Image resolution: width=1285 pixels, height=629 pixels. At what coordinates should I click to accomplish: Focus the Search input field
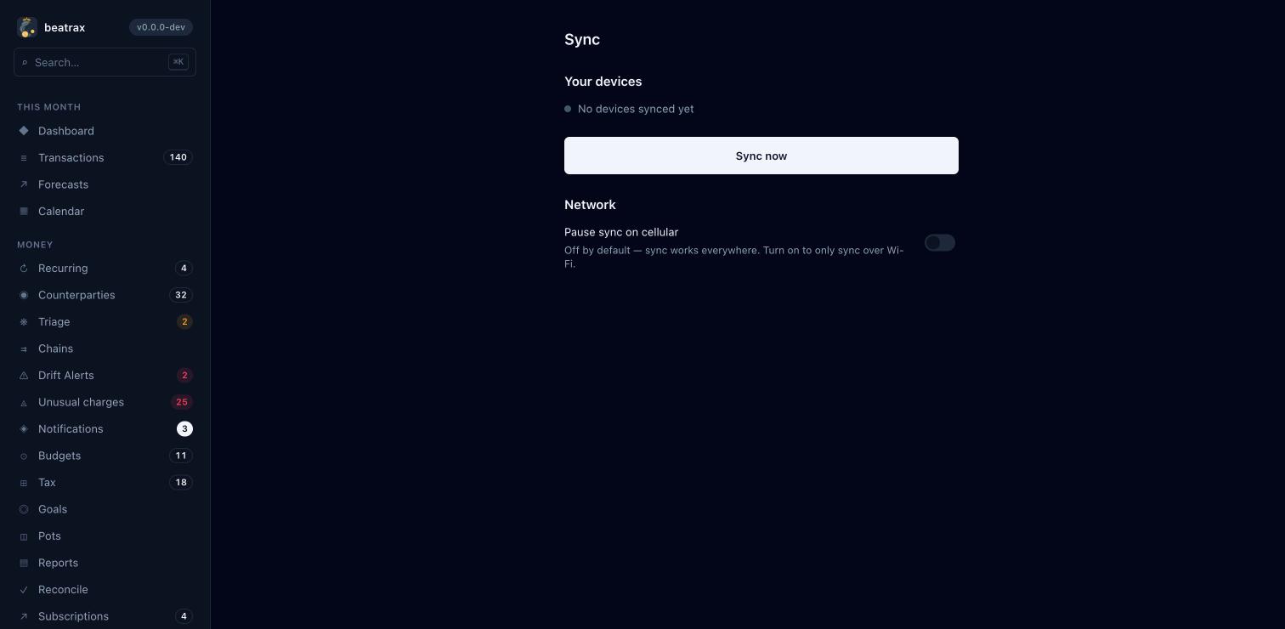click(x=105, y=62)
